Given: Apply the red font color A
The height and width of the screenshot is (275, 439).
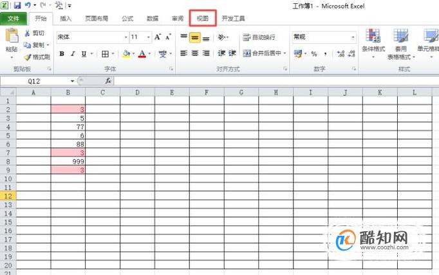Looking at the screenshot, I should pos(142,53).
